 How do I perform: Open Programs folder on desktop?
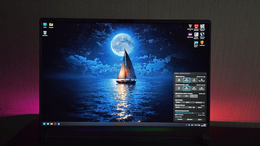(51, 25)
